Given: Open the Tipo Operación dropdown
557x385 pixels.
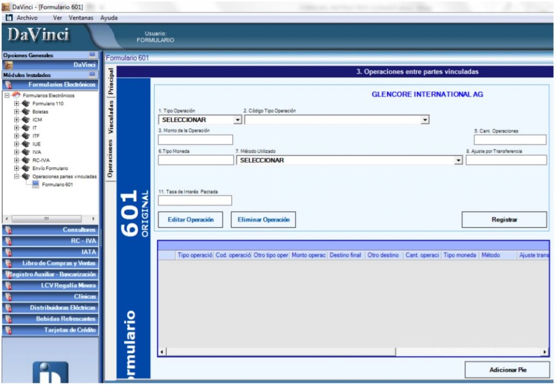Looking at the screenshot, I should 237,120.
